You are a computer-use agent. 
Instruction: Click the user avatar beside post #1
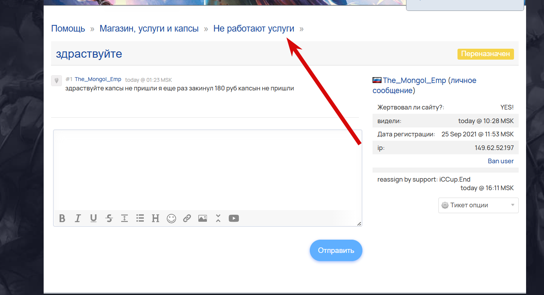(57, 81)
